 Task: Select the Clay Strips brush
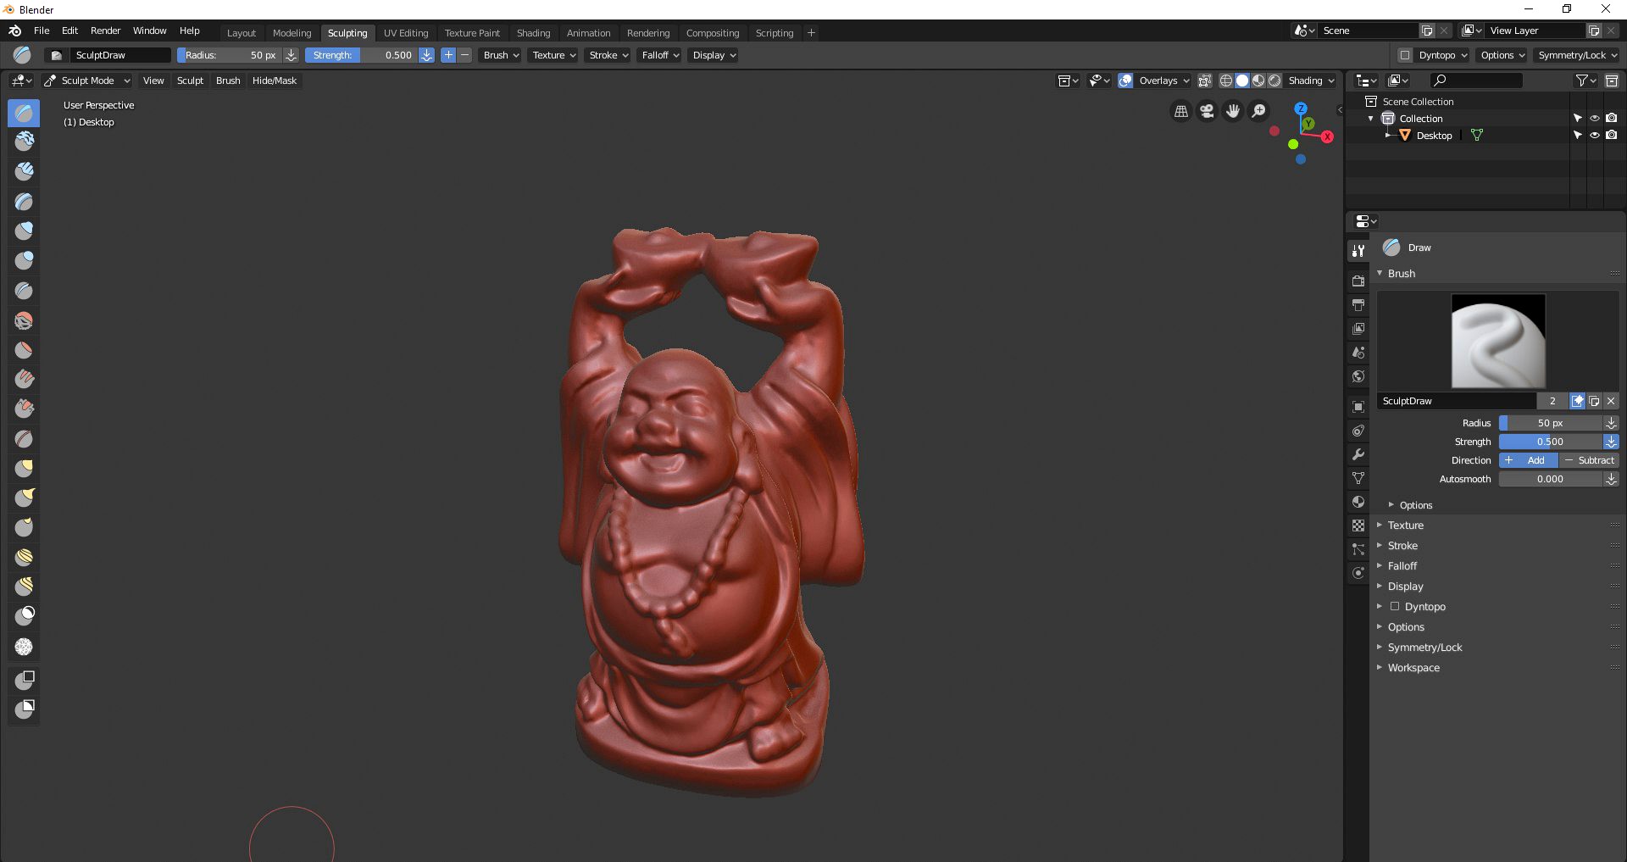(x=24, y=171)
